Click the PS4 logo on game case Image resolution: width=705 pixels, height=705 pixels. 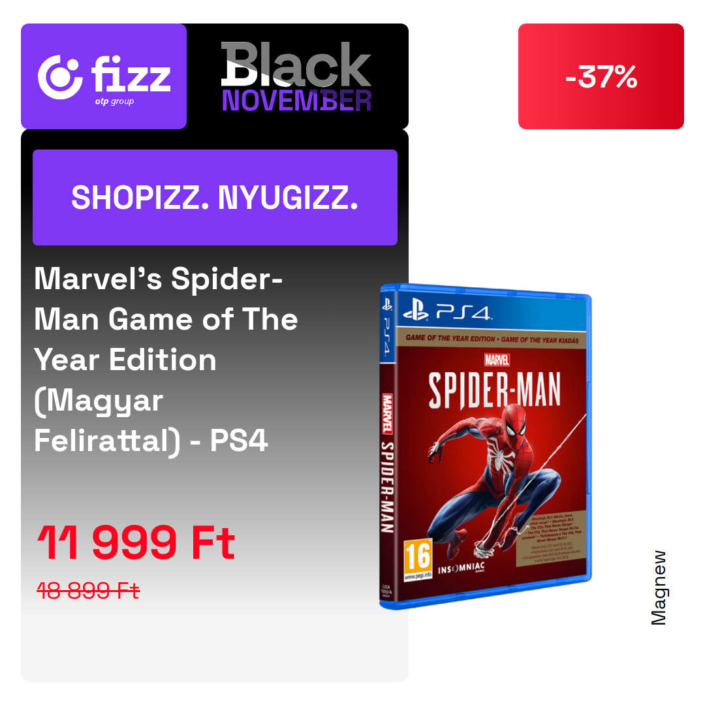coord(448,311)
